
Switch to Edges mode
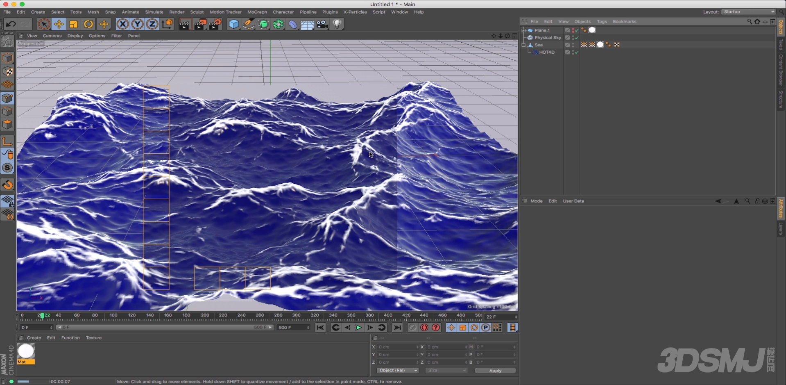[x=7, y=112]
